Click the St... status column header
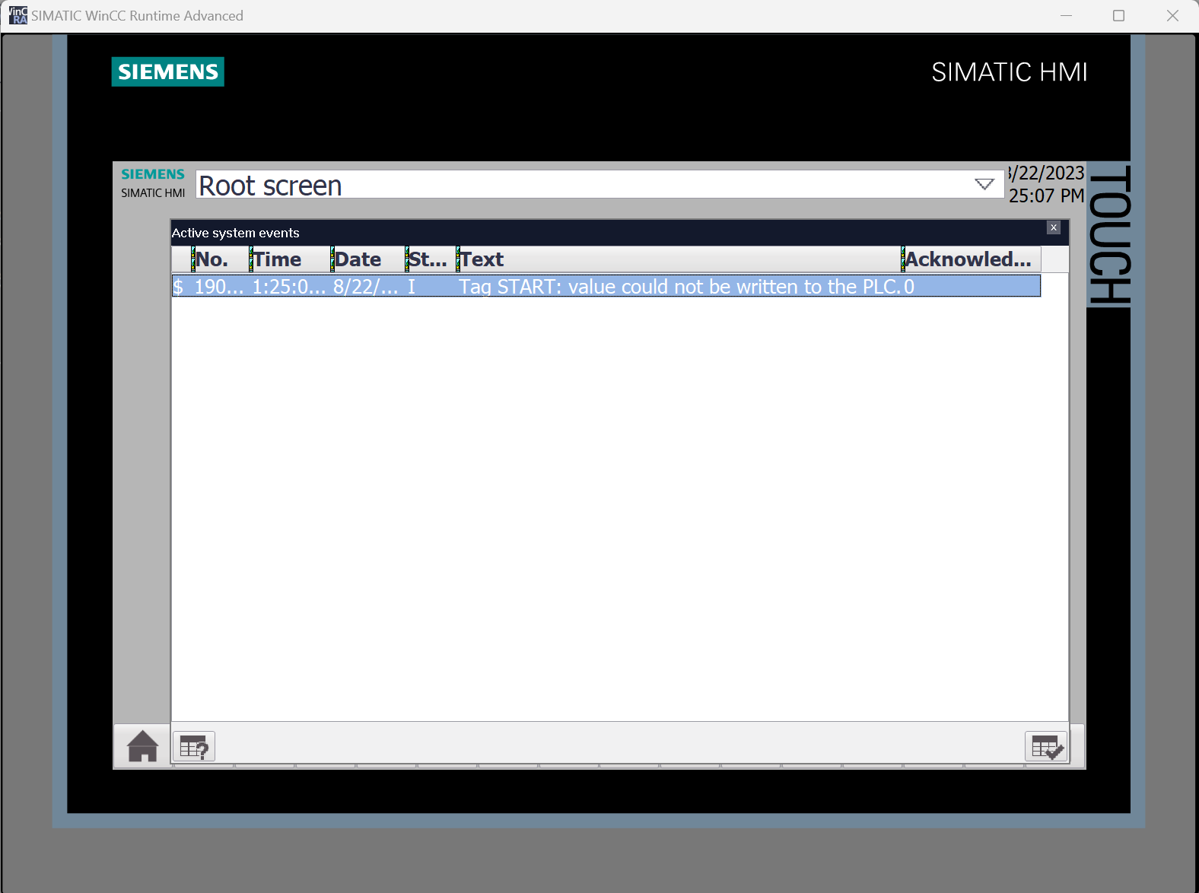This screenshot has height=893, width=1199. [431, 259]
